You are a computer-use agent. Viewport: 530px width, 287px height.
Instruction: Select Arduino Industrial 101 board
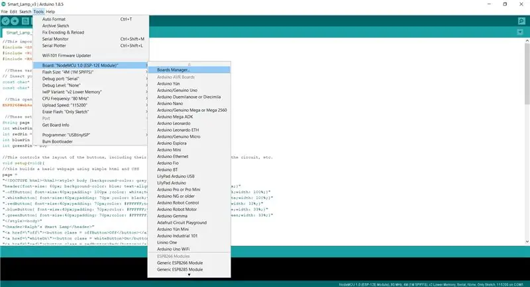[189, 236]
